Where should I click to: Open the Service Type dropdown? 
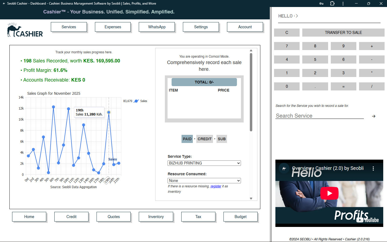[x=204, y=163]
